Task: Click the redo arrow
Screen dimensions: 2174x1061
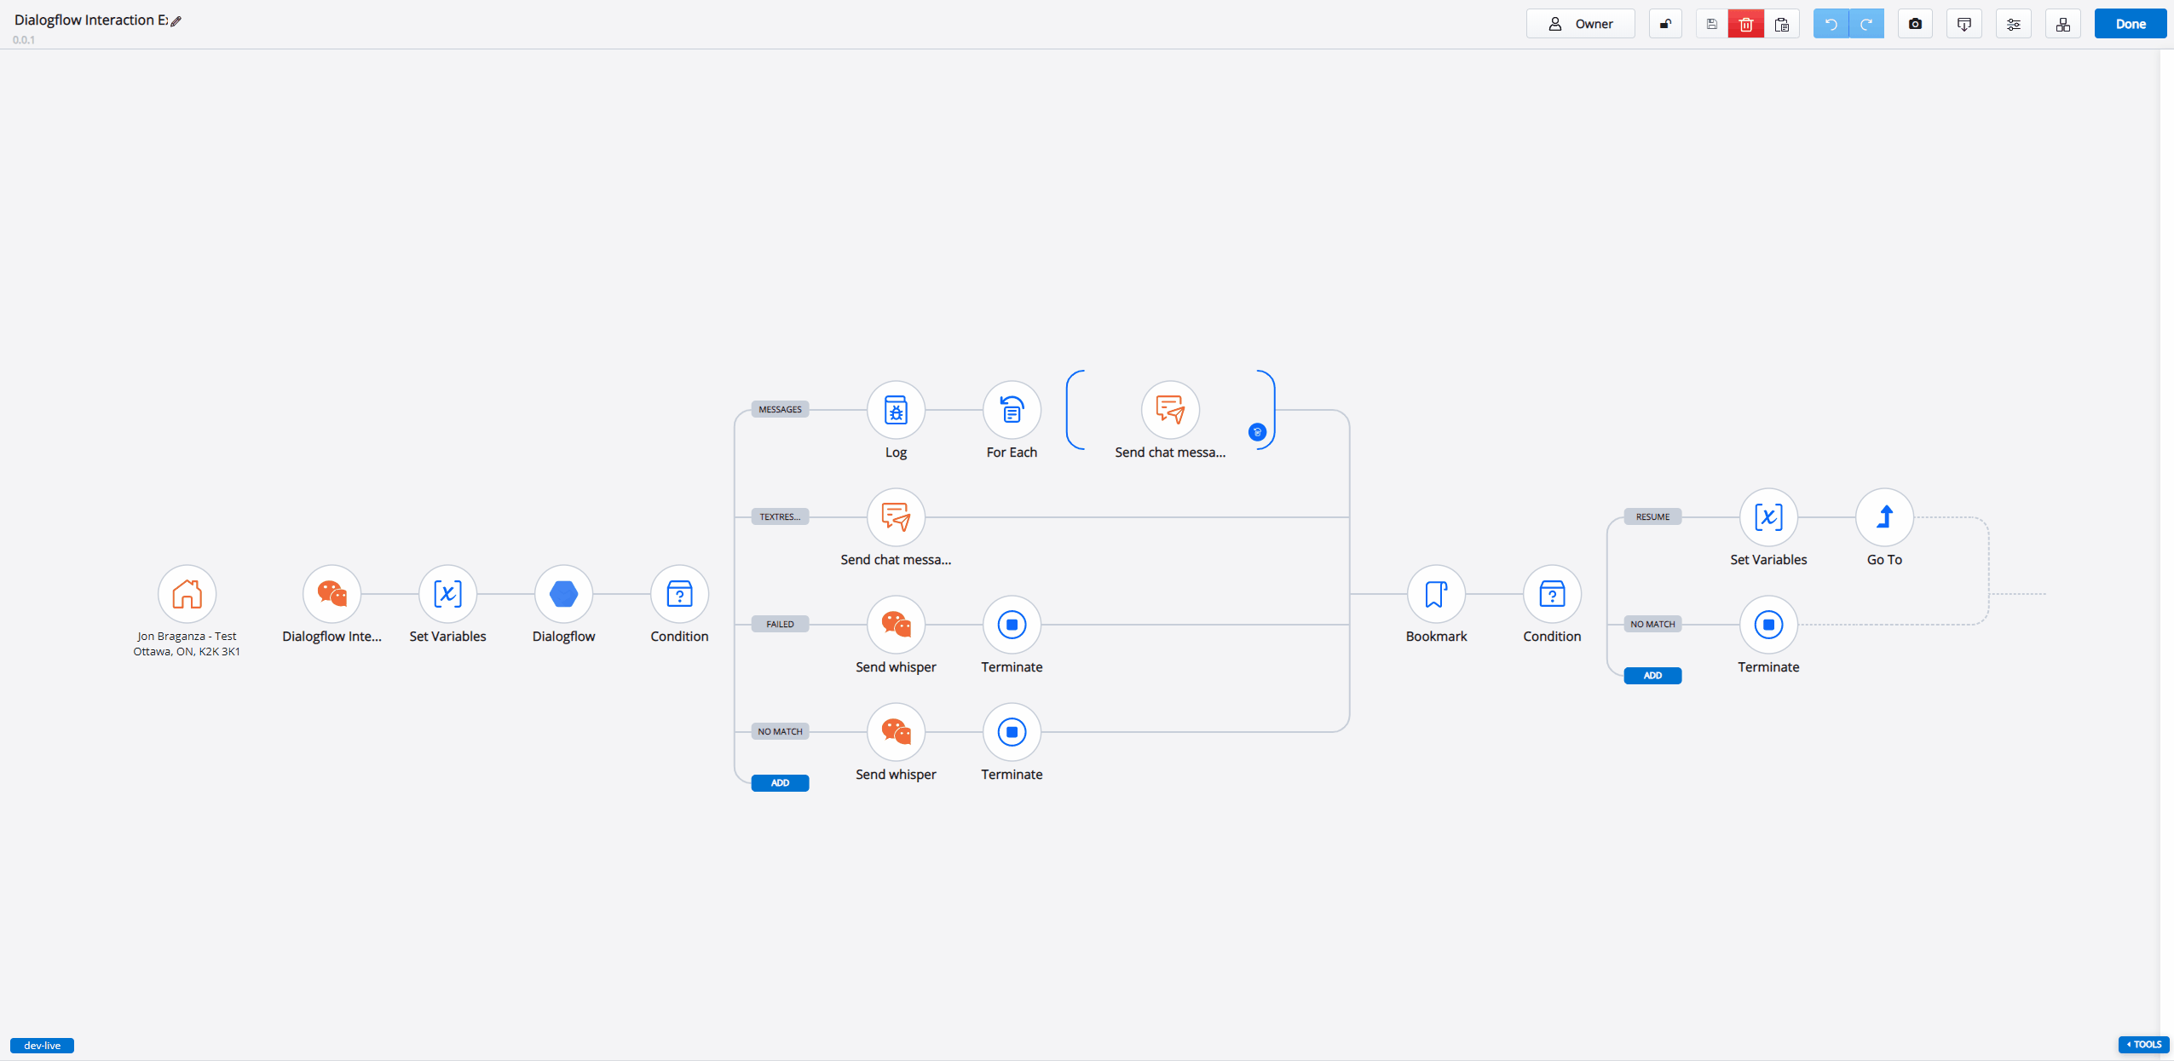Action: 1866,24
